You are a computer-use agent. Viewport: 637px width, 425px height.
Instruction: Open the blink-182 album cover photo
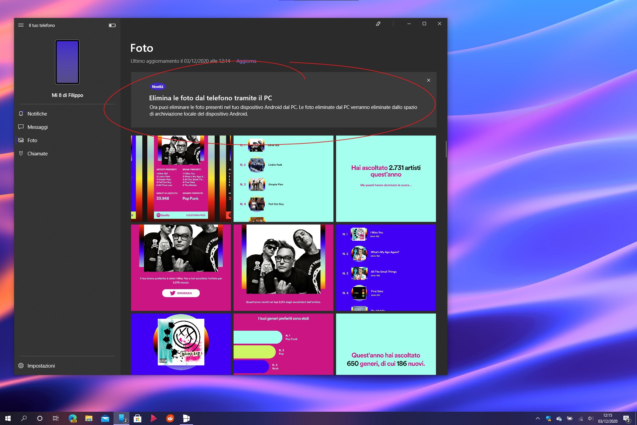(x=181, y=344)
